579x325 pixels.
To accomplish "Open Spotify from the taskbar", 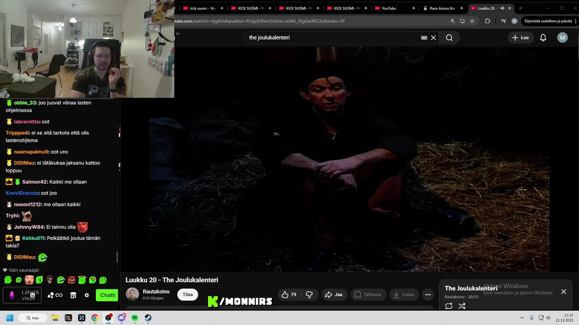I will tap(135, 318).
